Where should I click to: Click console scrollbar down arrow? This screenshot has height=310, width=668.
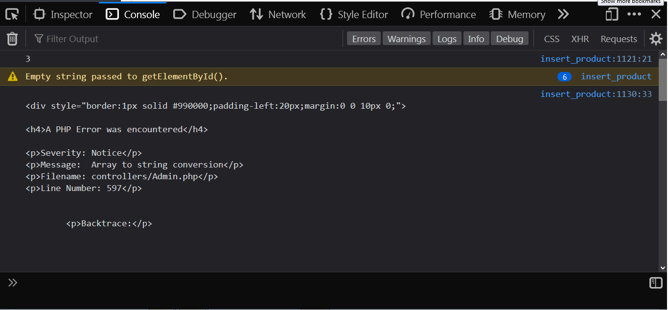point(663,267)
